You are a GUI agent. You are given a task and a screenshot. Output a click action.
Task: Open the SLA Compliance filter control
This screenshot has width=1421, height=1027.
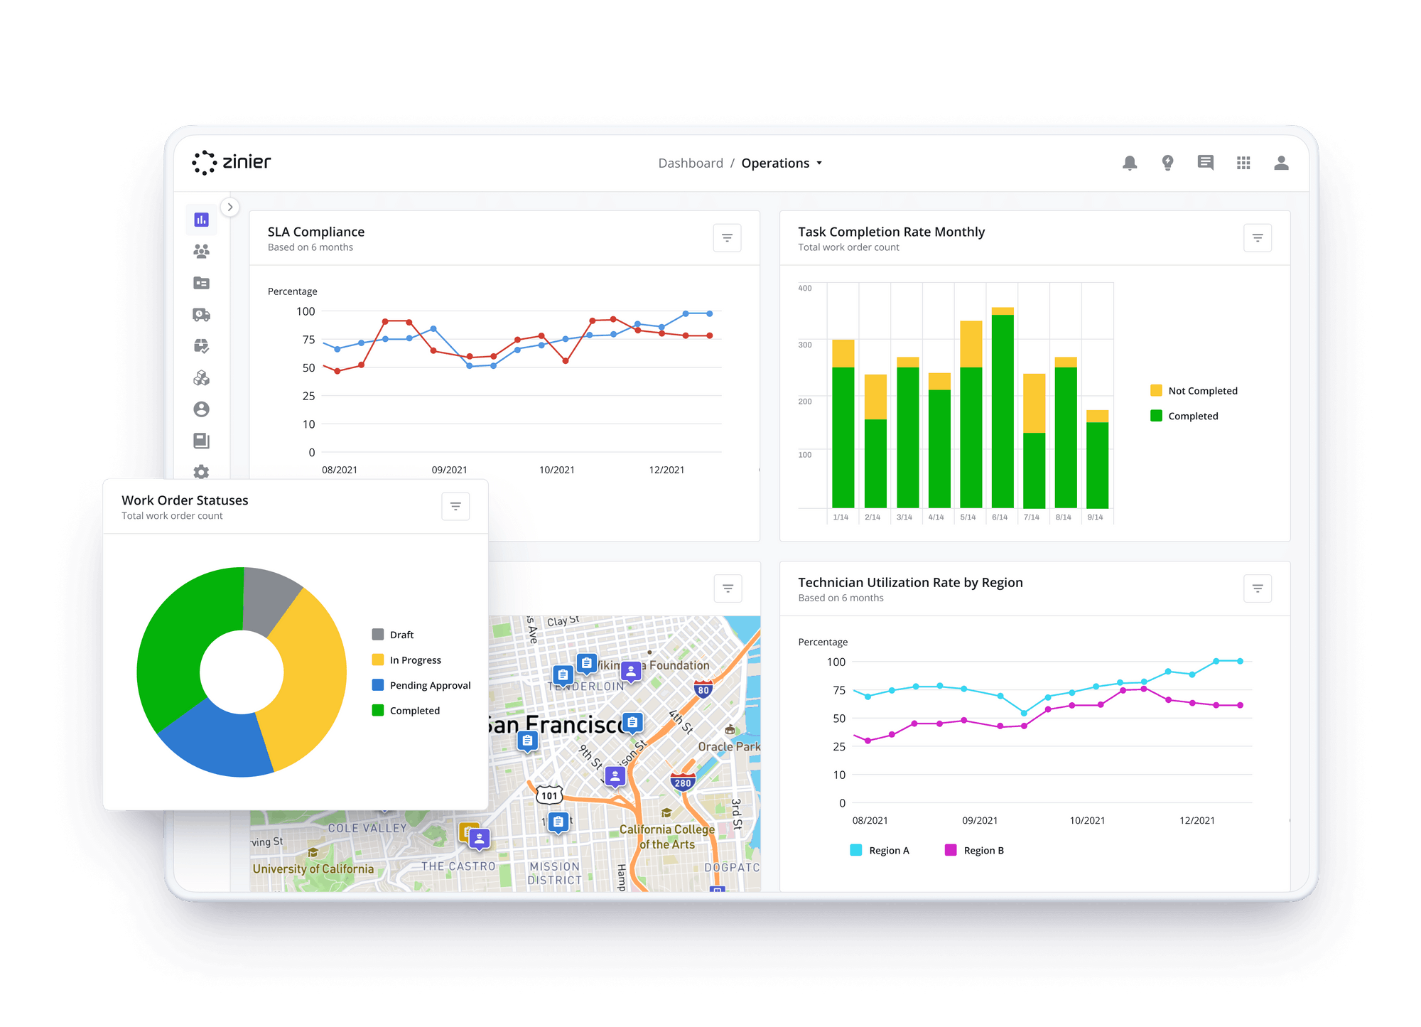click(727, 237)
